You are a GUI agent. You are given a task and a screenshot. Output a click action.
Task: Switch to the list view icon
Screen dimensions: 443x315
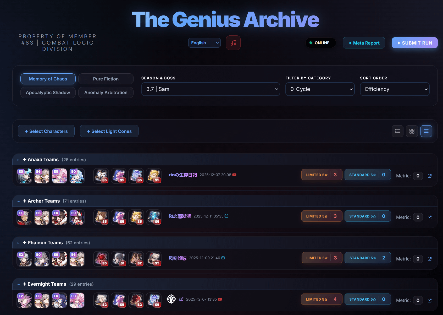(x=397, y=131)
